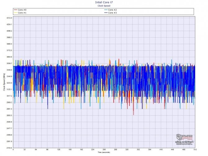Click the 288 x-axis tick label

coord(115,149)
